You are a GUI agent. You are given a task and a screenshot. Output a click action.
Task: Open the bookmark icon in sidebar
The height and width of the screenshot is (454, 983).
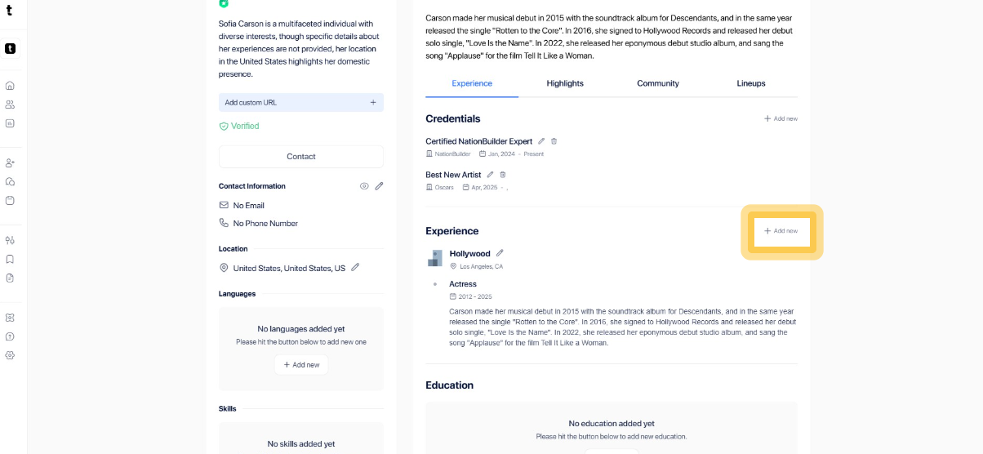(10, 259)
